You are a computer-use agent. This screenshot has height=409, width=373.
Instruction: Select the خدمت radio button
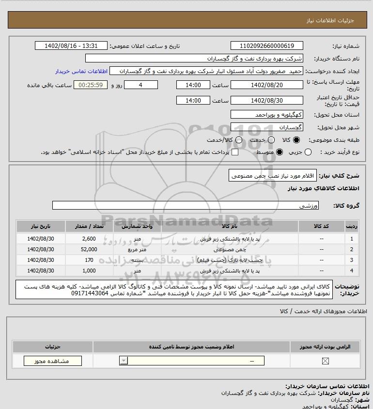click(x=271, y=140)
